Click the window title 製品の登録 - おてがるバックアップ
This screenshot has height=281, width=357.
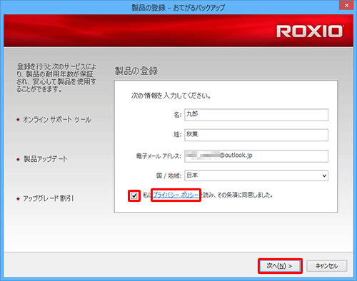click(178, 8)
